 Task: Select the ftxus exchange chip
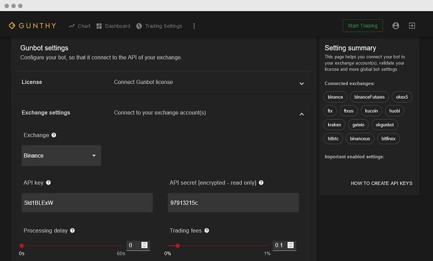(x=348, y=110)
